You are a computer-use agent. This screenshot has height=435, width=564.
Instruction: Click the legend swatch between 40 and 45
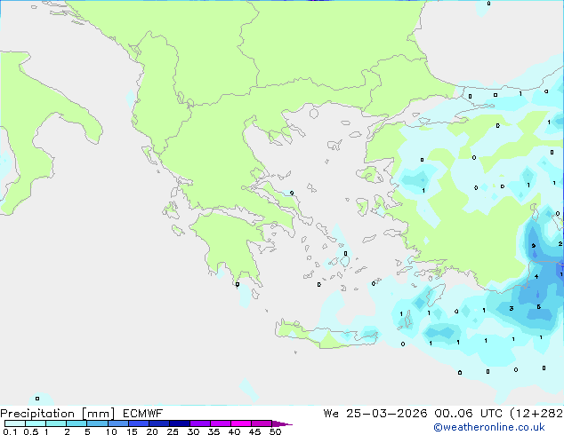(241, 423)
